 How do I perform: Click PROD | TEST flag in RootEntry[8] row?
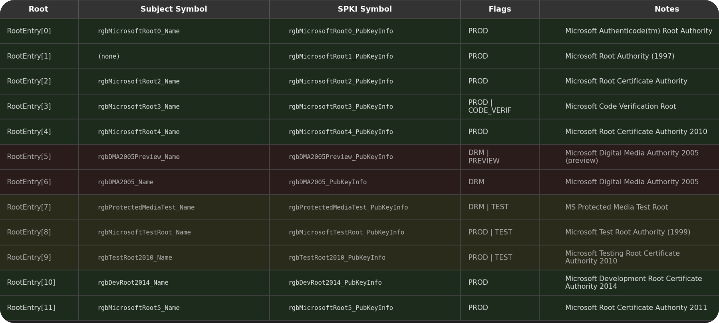click(490, 232)
